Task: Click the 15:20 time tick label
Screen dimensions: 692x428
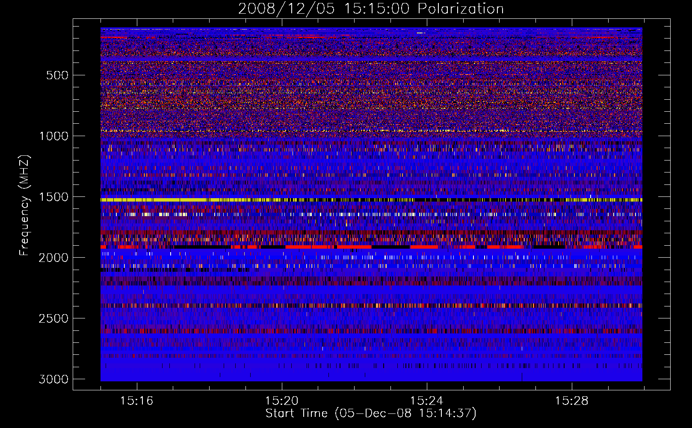Action: 281,401
